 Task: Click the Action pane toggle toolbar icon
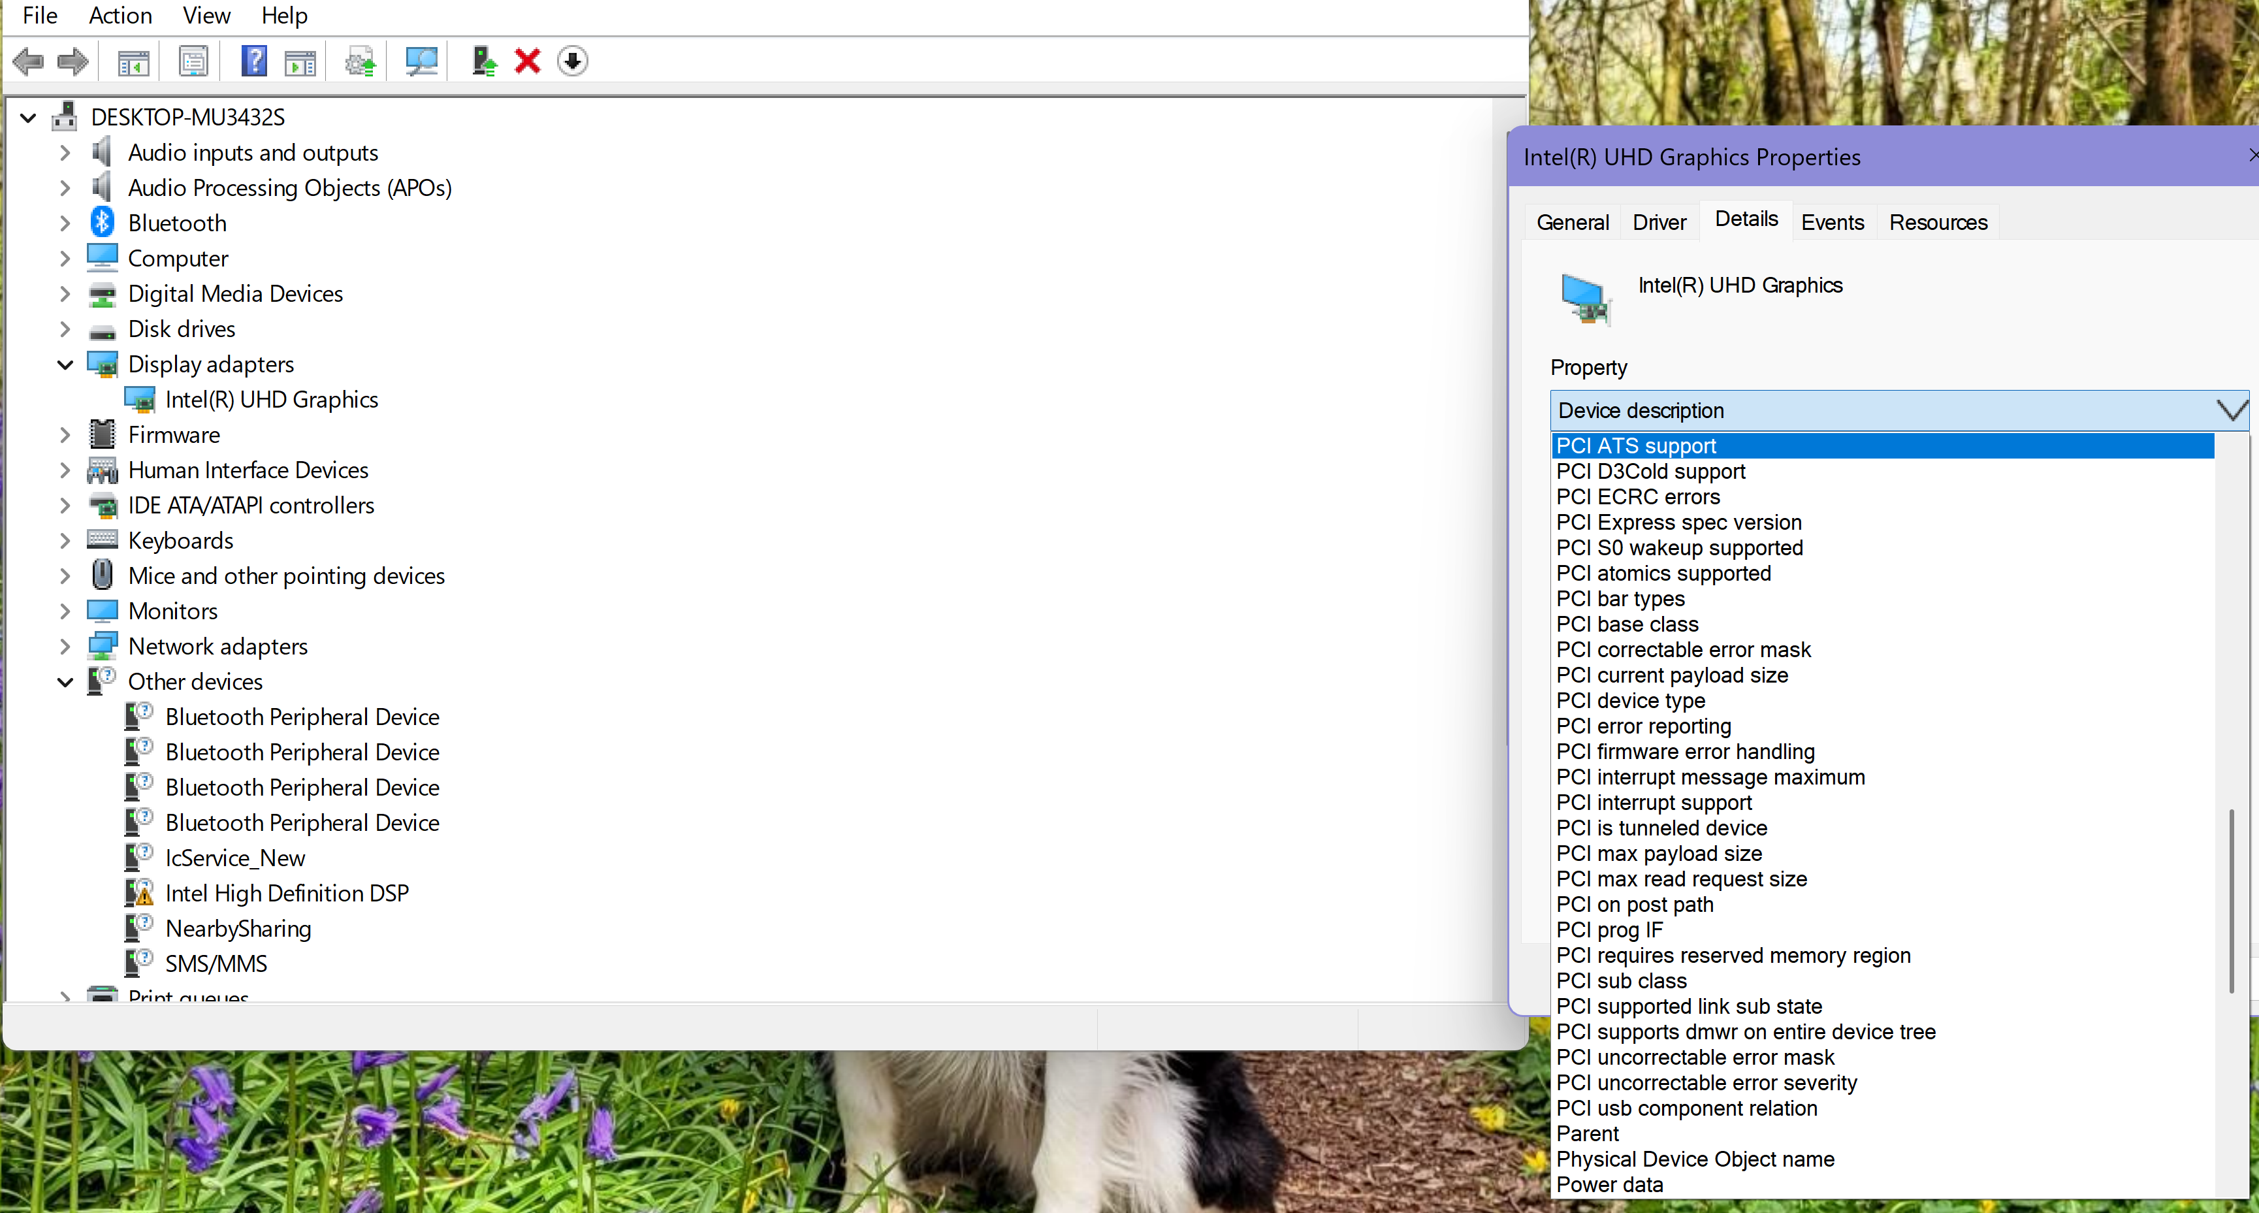(x=301, y=61)
